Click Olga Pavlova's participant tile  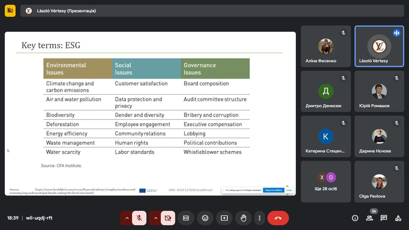click(379, 181)
